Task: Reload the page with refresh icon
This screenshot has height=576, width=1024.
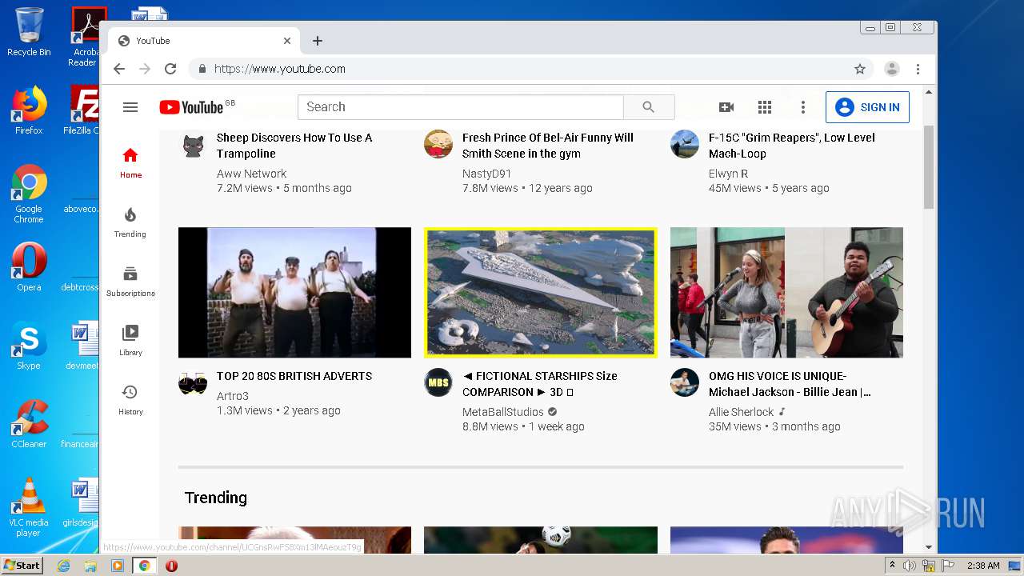Action: [x=170, y=69]
